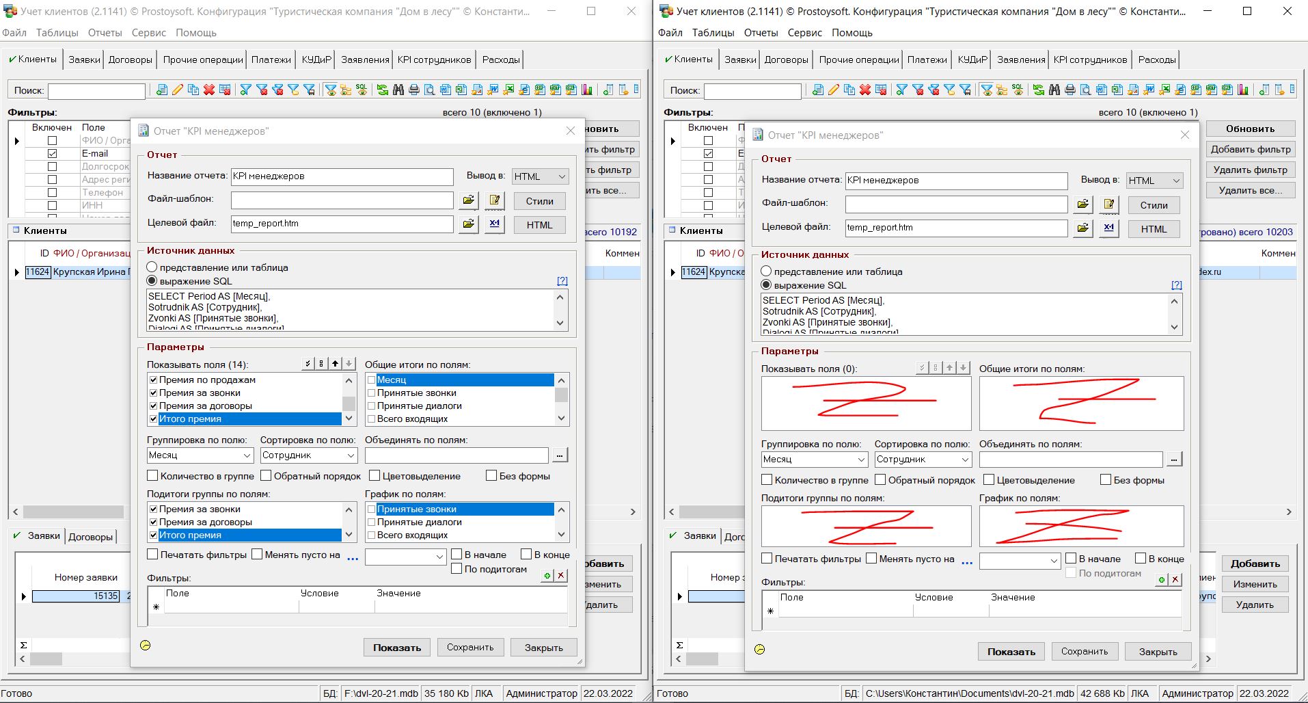Select 'представление или таблица' radio in left dialog

[152, 267]
